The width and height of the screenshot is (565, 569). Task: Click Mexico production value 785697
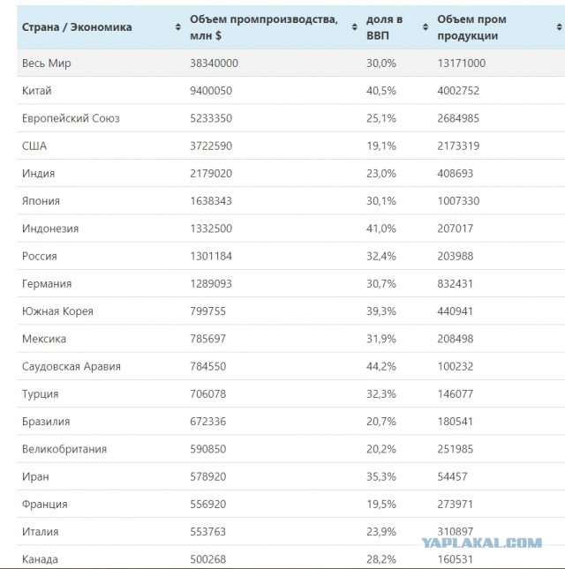click(x=208, y=339)
